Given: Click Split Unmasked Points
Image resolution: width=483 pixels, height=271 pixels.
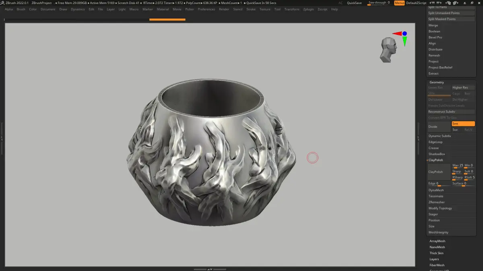Looking at the screenshot, I should coord(451,13).
